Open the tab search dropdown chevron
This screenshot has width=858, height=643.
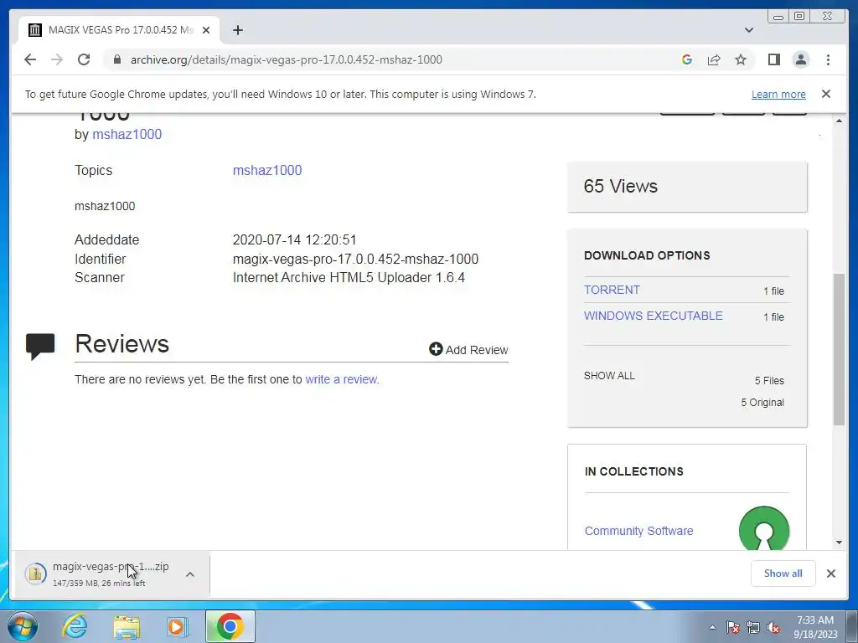(x=748, y=30)
